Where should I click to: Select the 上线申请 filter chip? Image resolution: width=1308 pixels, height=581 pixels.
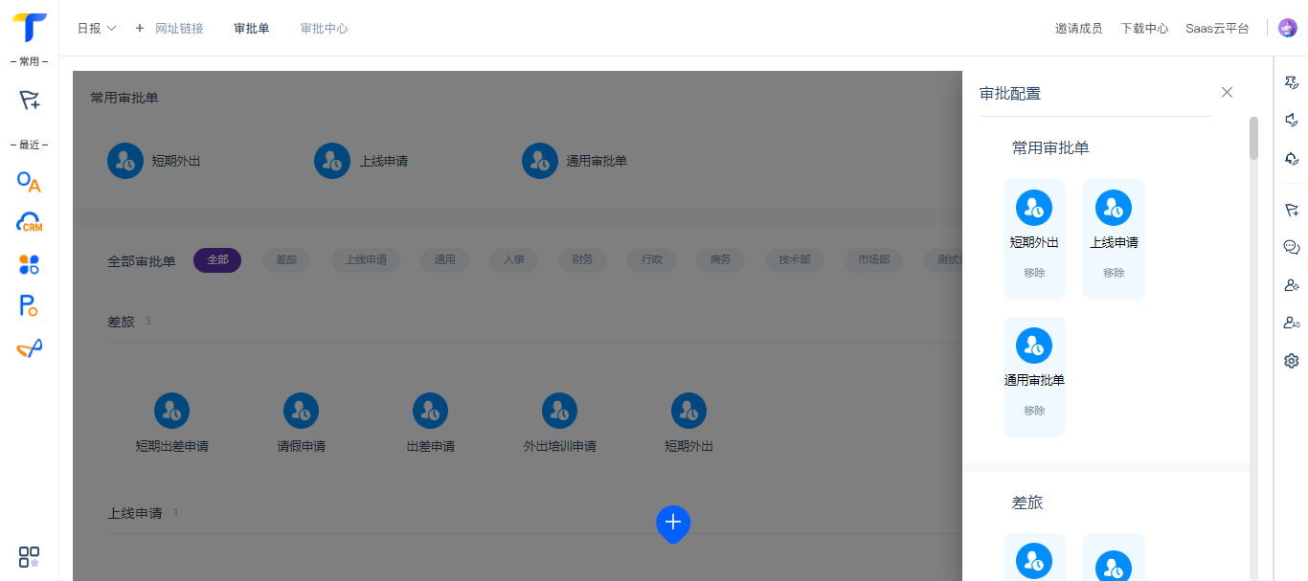click(366, 260)
